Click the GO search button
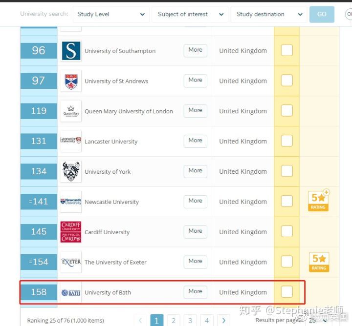This screenshot has height=326, width=352. pos(322,14)
